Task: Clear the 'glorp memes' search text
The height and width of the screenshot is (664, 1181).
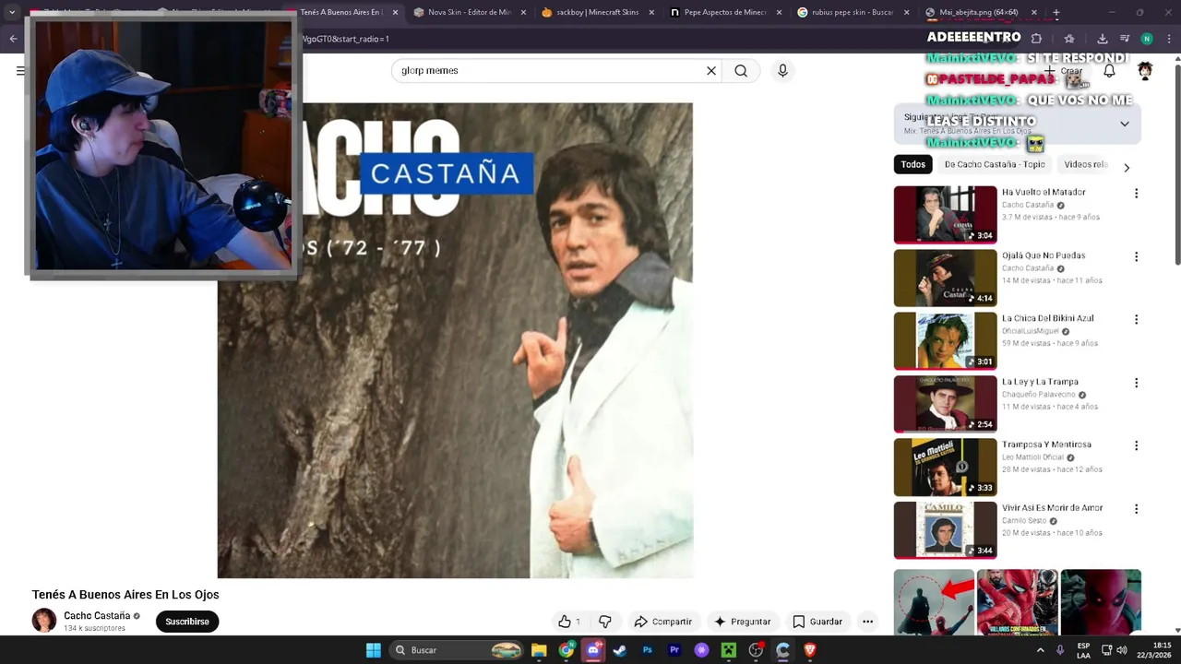Action: (711, 71)
